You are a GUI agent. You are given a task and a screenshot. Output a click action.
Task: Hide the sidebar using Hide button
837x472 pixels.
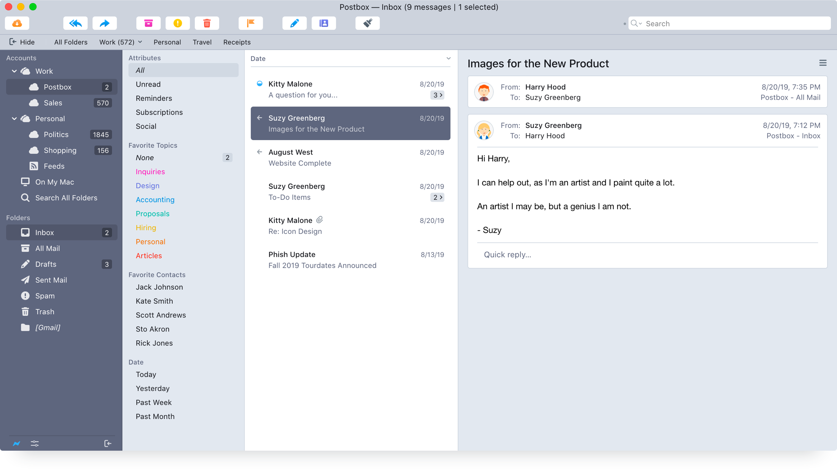[x=22, y=42]
